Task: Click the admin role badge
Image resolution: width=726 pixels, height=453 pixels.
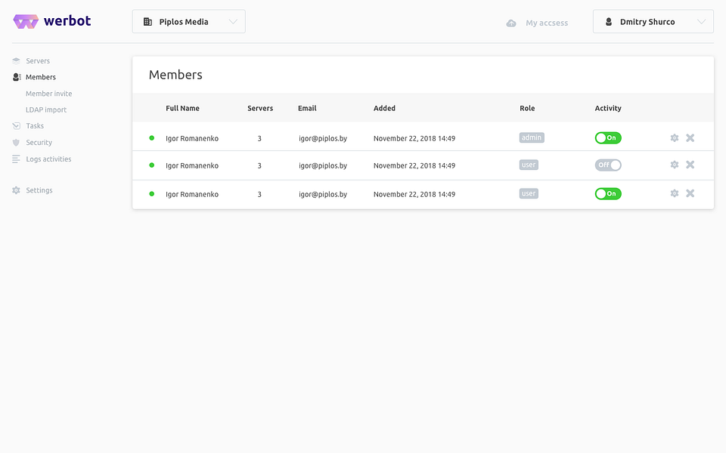Action: tap(532, 137)
